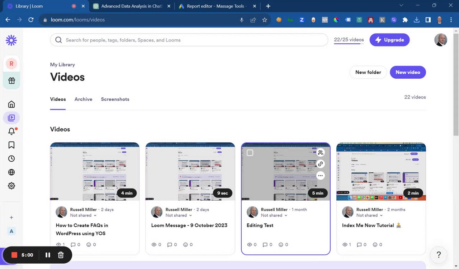Click the K extension icon
The width and height of the screenshot is (459, 269).
pyautogui.click(x=382, y=20)
